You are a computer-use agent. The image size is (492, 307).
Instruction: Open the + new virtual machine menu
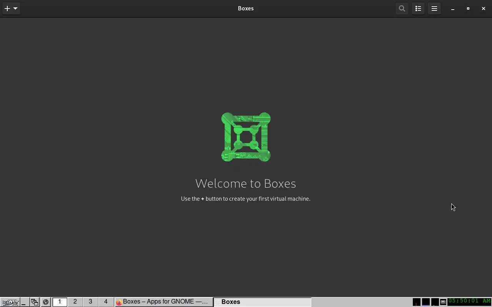coord(11,8)
